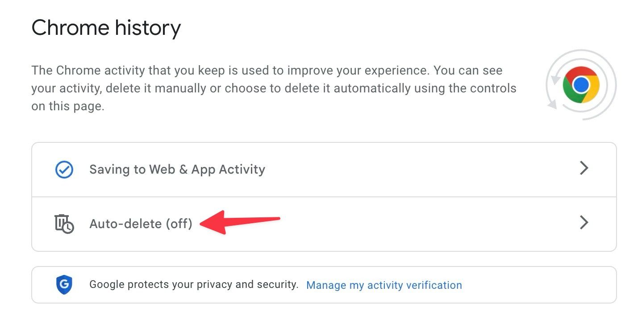
Task: Open Manage my activity verification link
Action: [384, 285]
